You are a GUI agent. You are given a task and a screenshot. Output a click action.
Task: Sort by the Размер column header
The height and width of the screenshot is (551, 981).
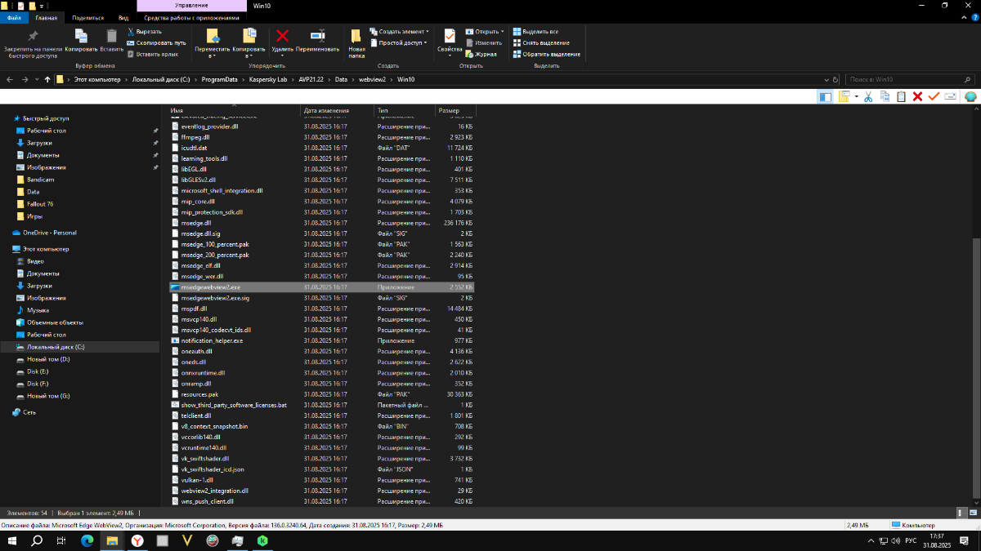(x=455, y=110)
